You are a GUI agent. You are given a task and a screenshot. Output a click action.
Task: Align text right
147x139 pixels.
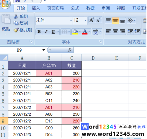[122, 31]
